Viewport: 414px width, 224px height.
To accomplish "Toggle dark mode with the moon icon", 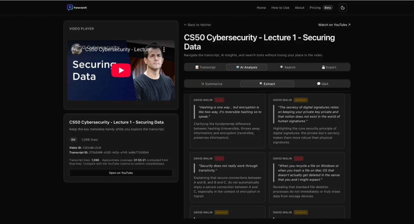I will [x=342, y=8].
